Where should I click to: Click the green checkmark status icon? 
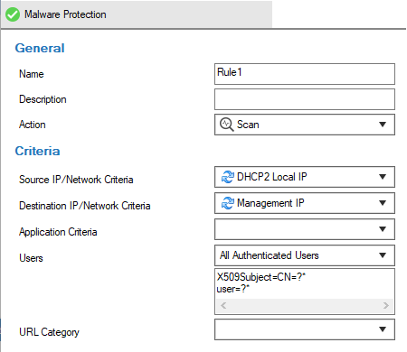tap(13, 14)
